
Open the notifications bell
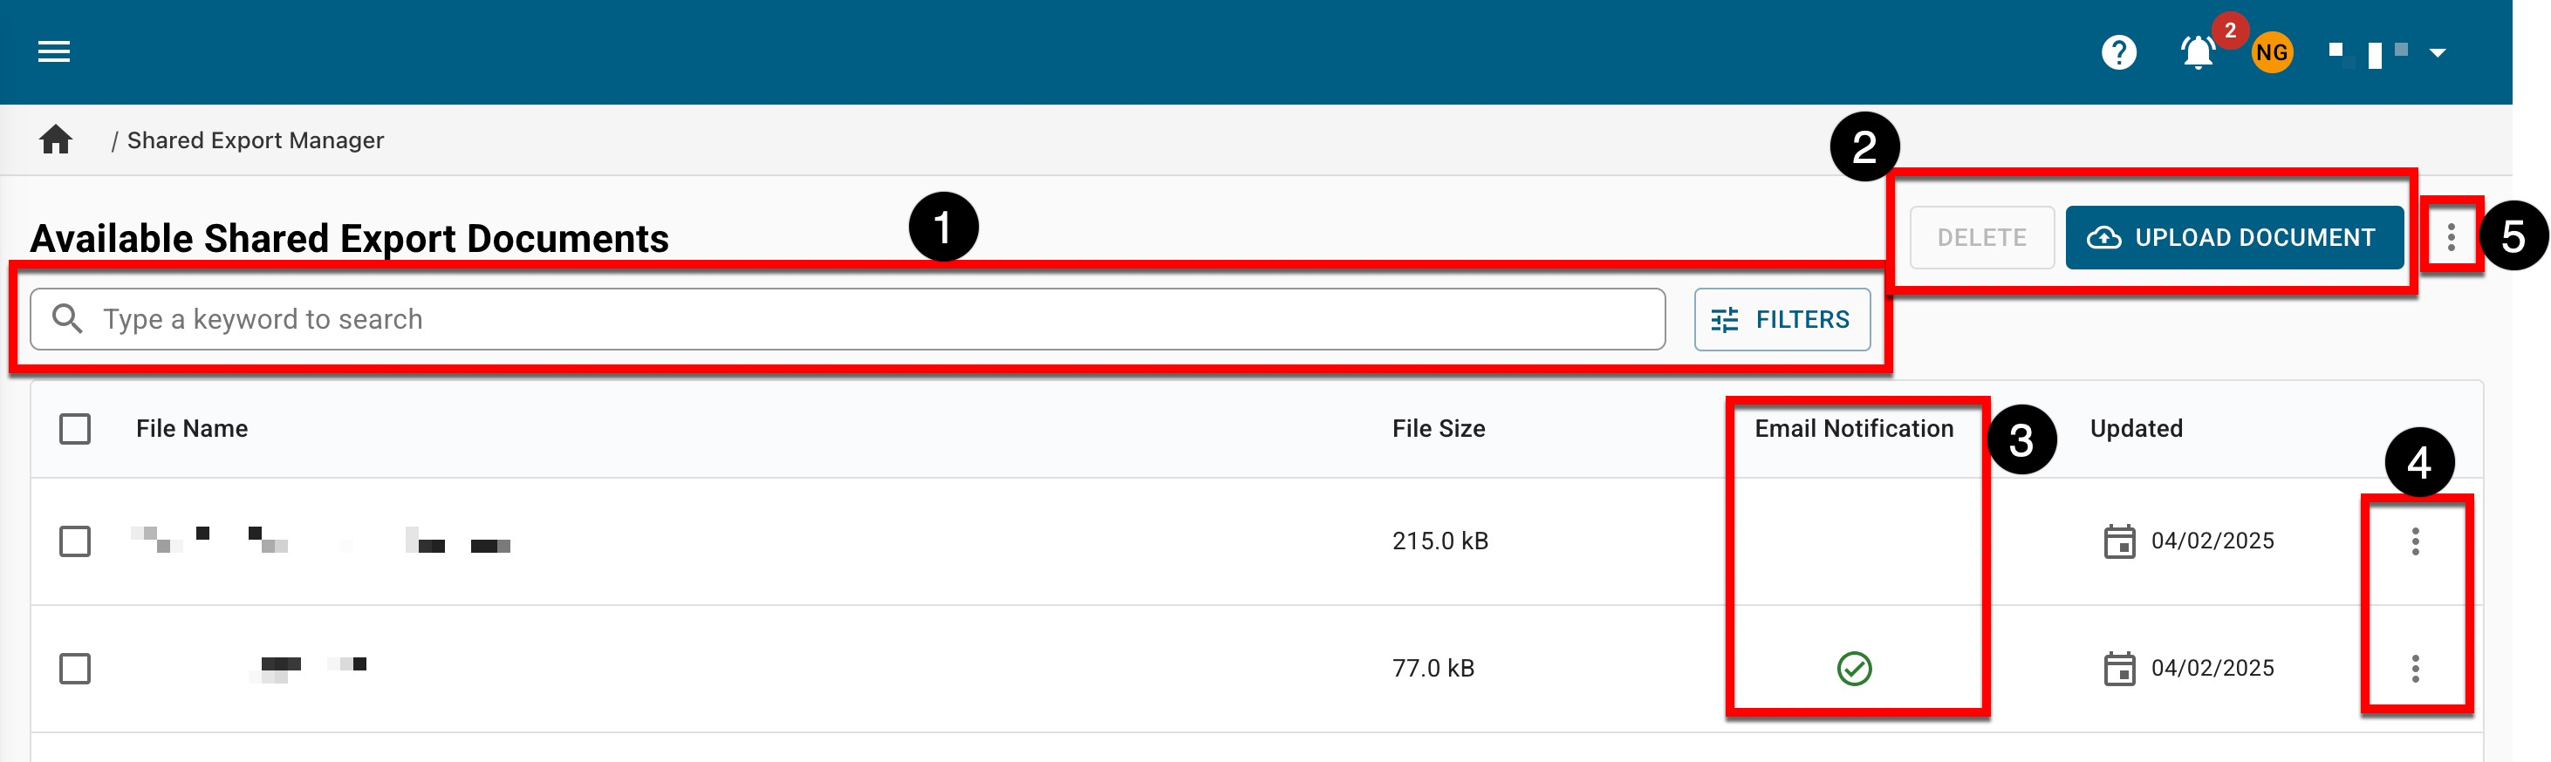click(x=2198, y=51)
